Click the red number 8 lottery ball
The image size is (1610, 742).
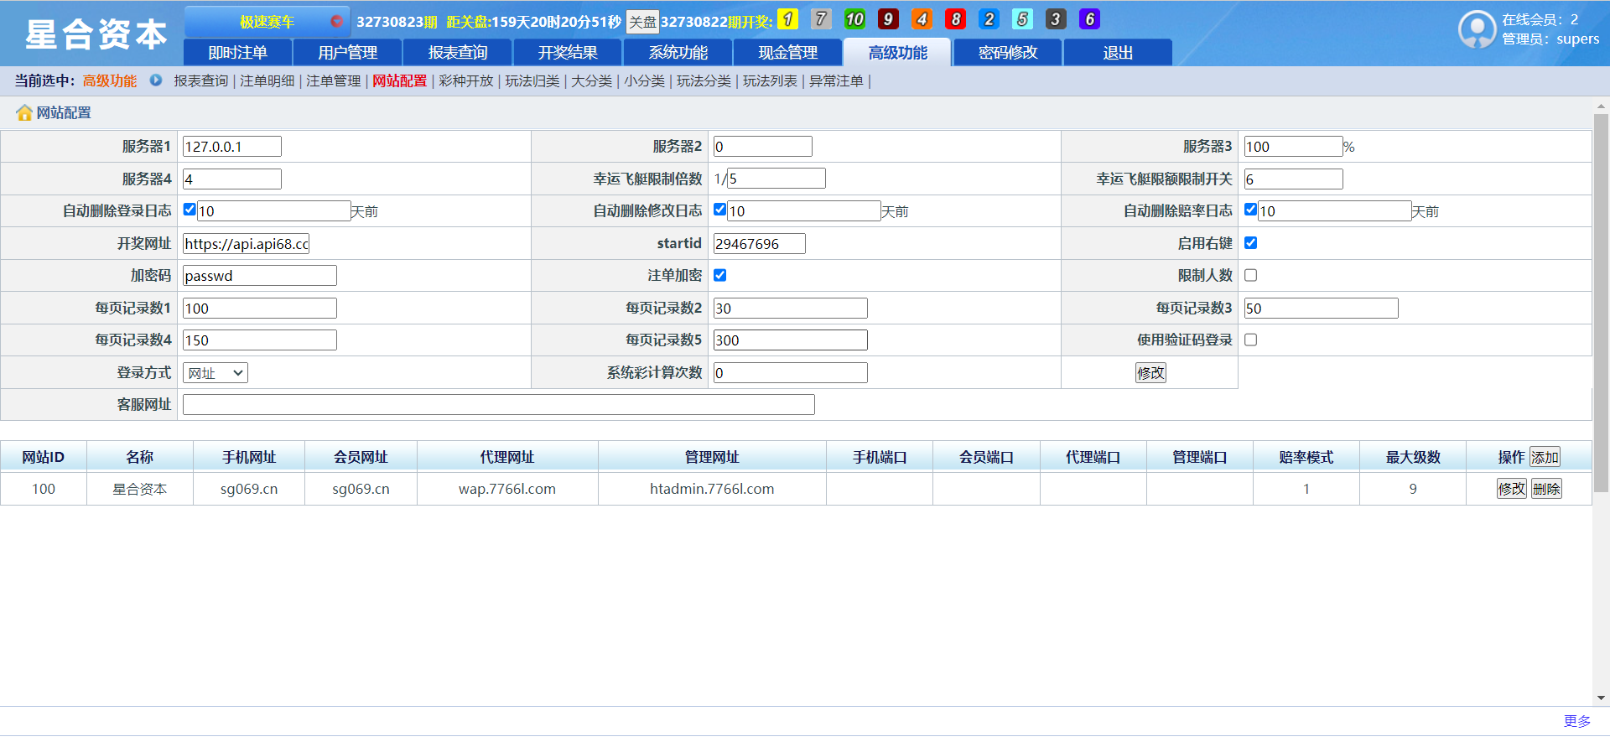coord(955,19)
